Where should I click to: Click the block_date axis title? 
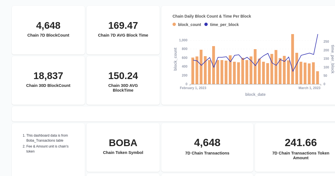tap(255, 94)
